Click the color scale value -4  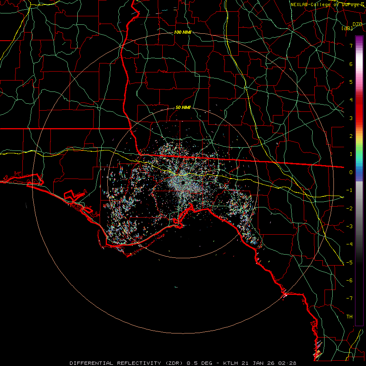pyautogui.click(x=349, y=244)
